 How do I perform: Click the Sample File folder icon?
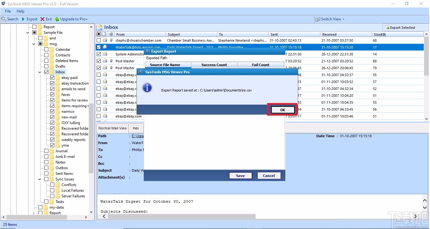tap(40, 33)
